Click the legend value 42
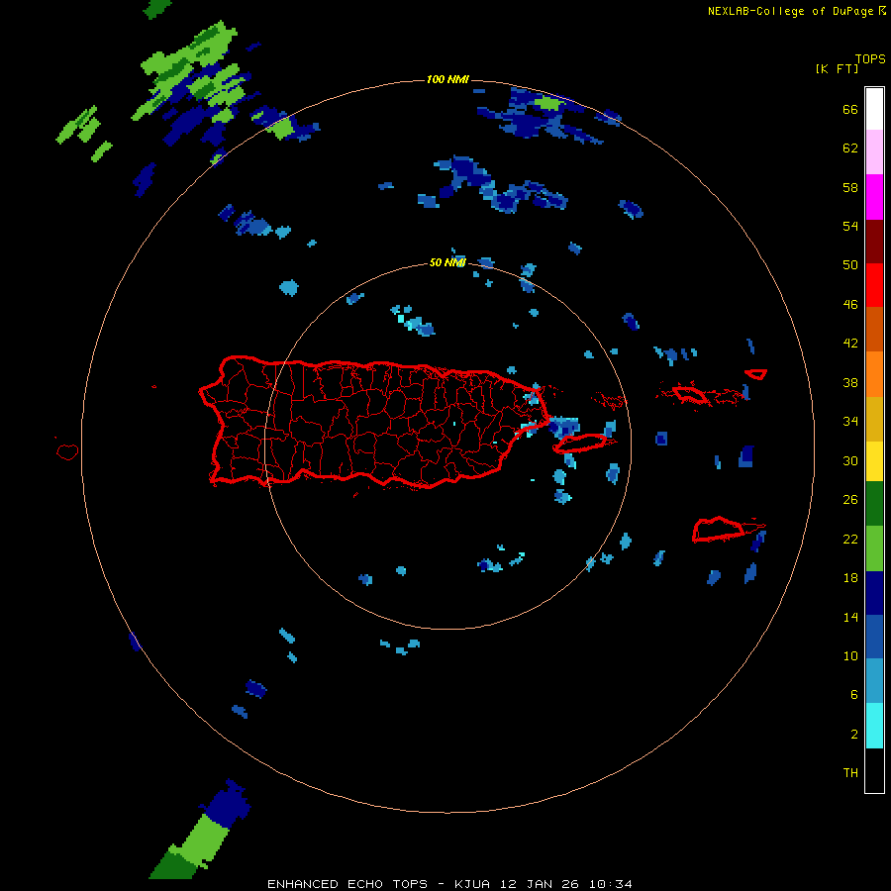 (850, 343)
